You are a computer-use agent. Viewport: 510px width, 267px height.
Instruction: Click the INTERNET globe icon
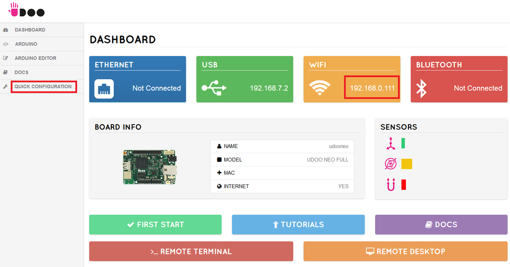(219, 186)
